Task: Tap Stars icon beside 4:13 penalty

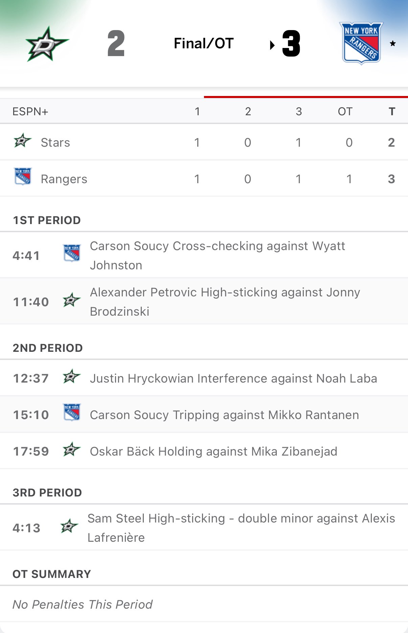Action: (69, 526)
